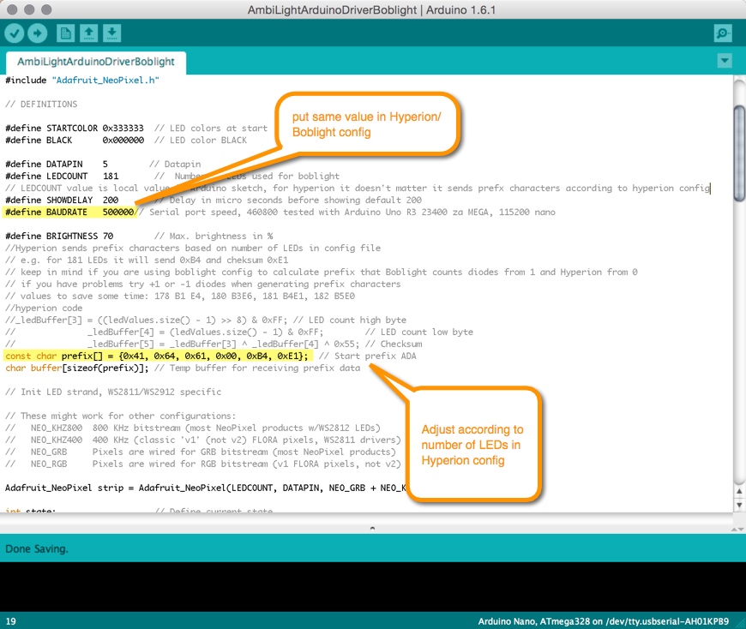Open a sketch using the up-arrow icon
The width and height of the screenshot is (746, 629).
click(x=88, y=33)
